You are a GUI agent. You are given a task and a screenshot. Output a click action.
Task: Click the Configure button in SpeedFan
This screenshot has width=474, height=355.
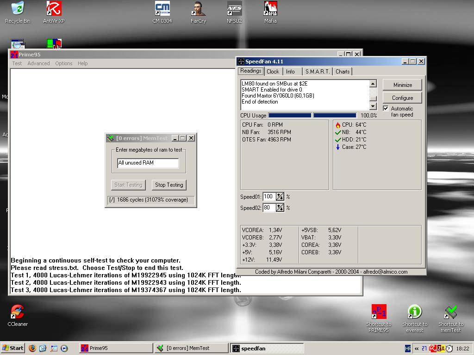(402, 98)
